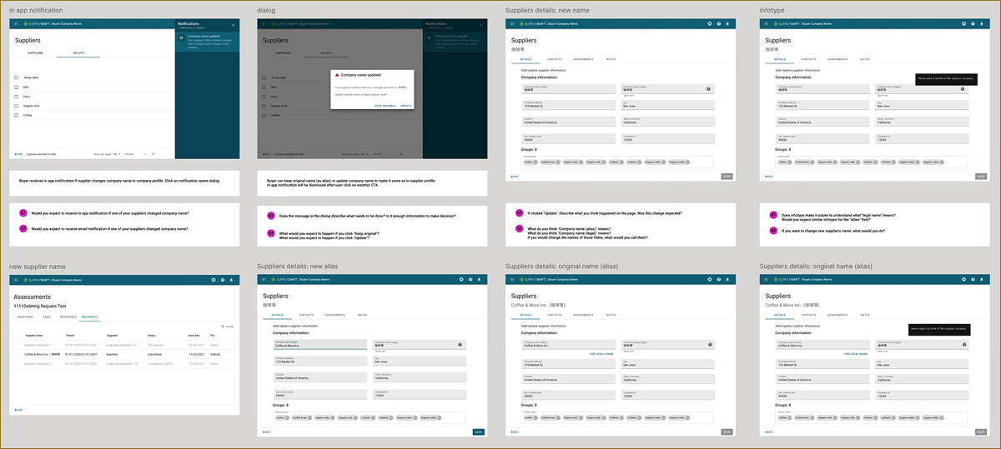The image size is (1001, 449).
Task: Click the legal name help icon in new alias frame
Action: (x=458, y=344)
